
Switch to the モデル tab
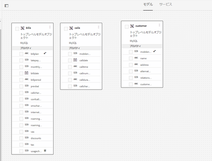pos(148,4)
